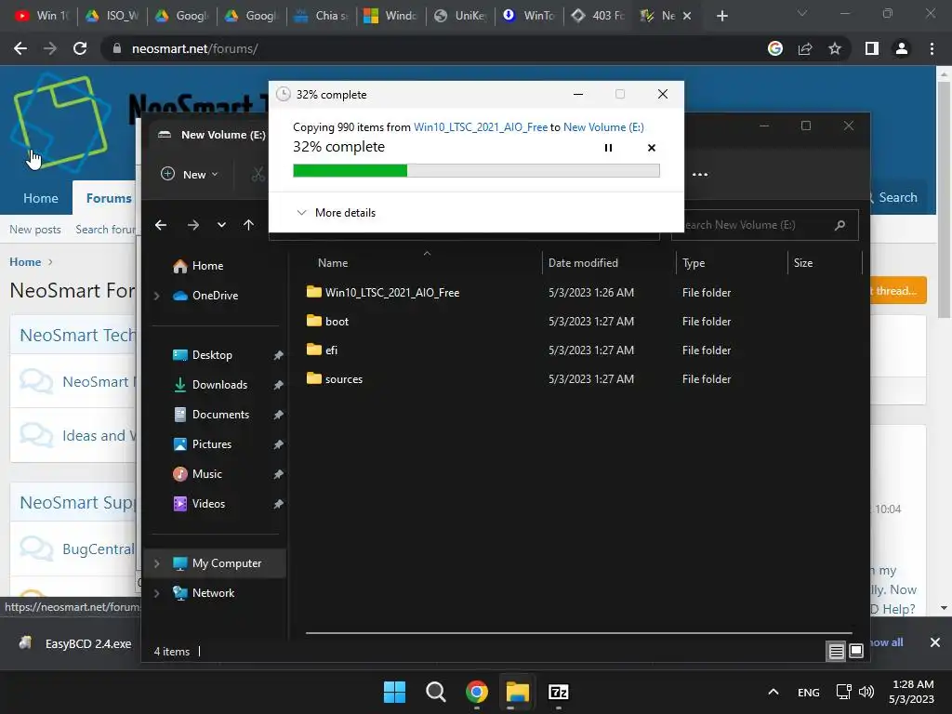Expand More details in copy dialog
Screen dimensions: 952x714
click(x=336, y=213)
